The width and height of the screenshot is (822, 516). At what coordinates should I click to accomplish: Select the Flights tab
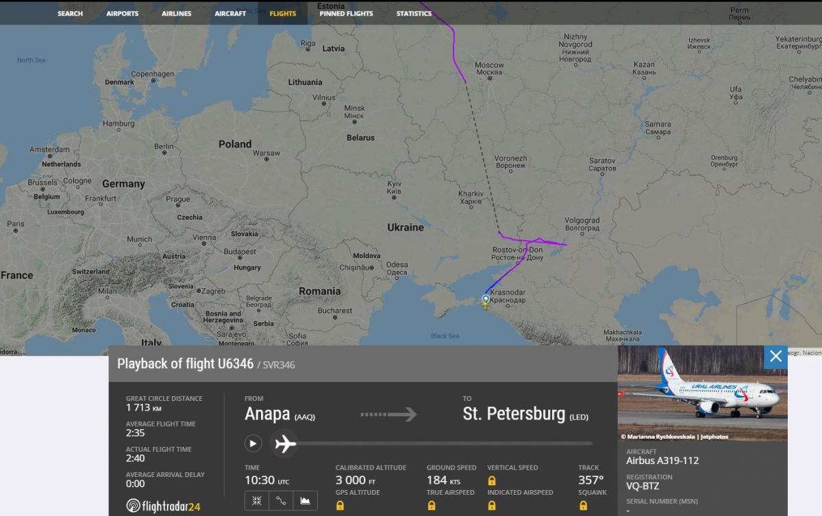click(x=283, y=14)
